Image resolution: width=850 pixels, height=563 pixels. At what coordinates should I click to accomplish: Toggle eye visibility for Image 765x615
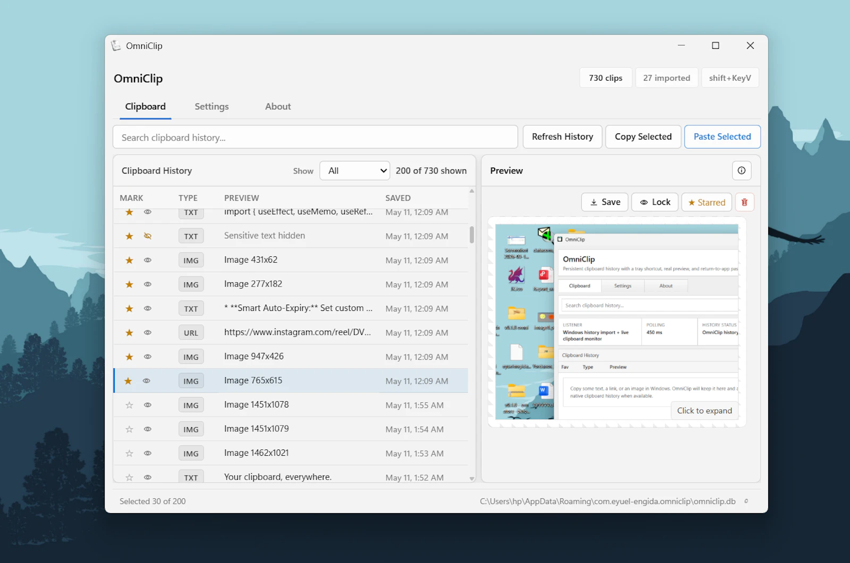(147, 381)
